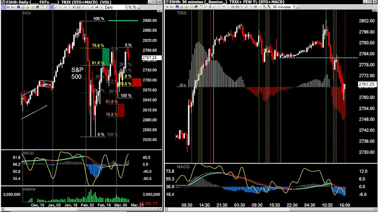
Task: Click the red 16-00-17 countdown text
Action: [148, 204]
